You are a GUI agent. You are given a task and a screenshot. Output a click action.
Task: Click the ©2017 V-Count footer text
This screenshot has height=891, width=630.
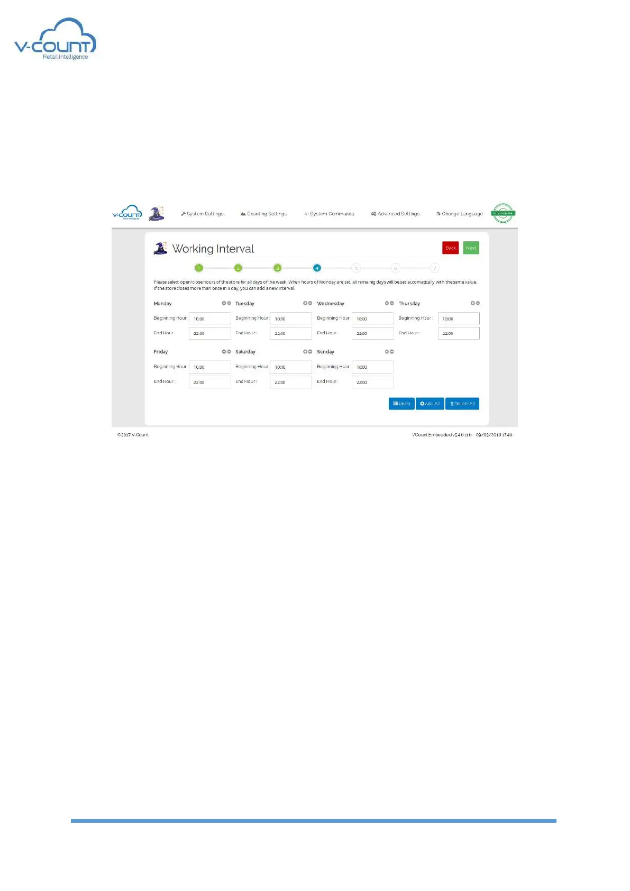point(133,435)
